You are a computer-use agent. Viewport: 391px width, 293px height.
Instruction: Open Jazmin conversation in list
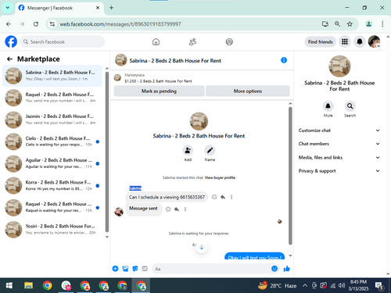[x=52, y=120]
